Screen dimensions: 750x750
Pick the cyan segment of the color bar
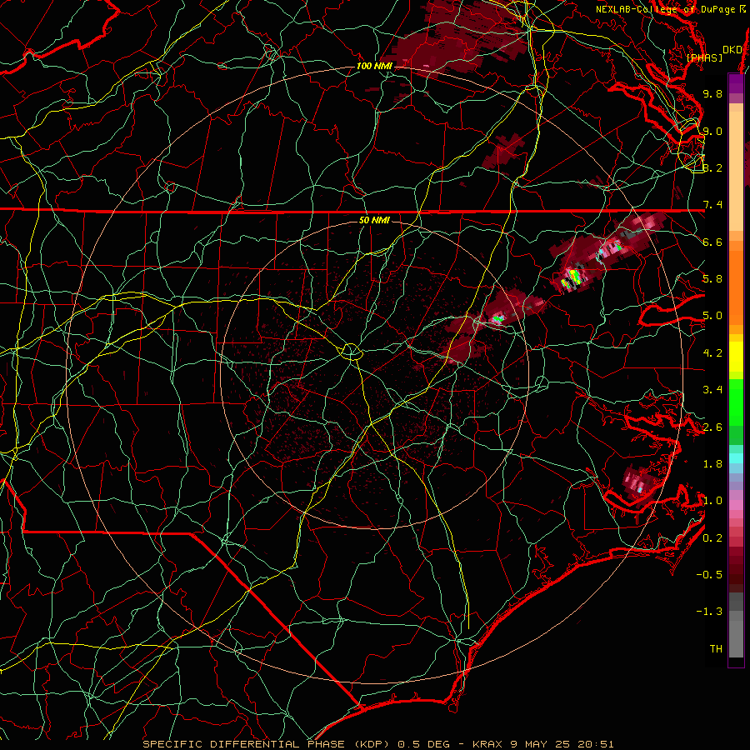click(x=736, y=458)
